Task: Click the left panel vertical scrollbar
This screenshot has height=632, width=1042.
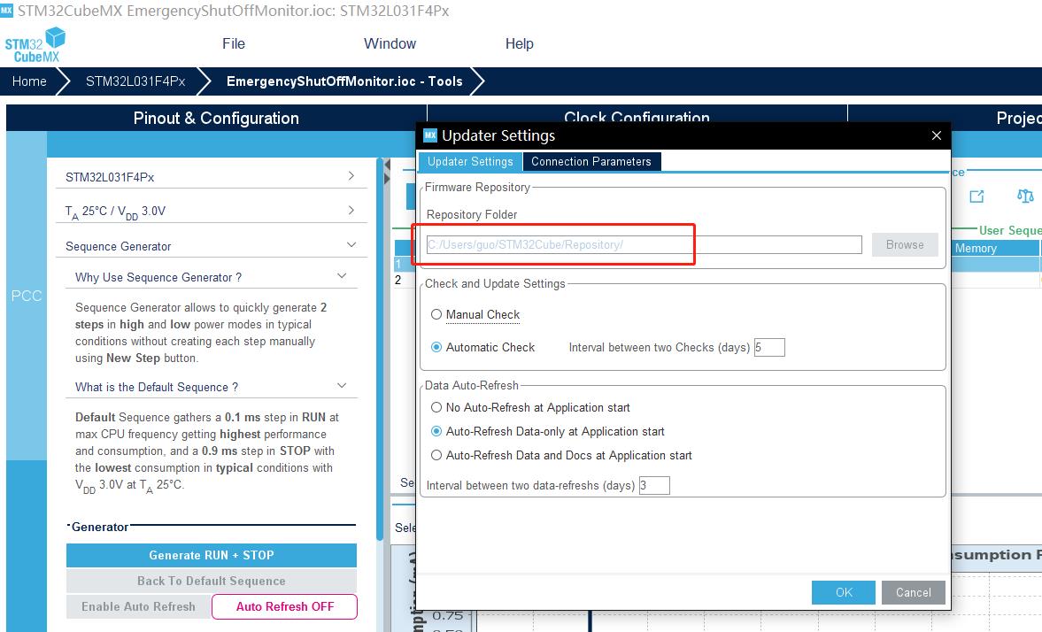Action: click(380, 349)
